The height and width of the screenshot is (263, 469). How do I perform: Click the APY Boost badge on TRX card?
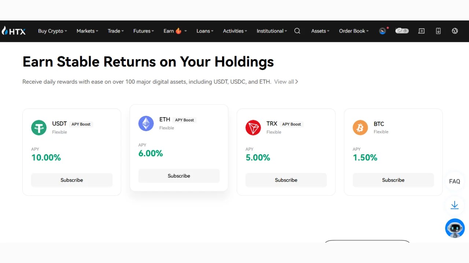pos(291,124)
